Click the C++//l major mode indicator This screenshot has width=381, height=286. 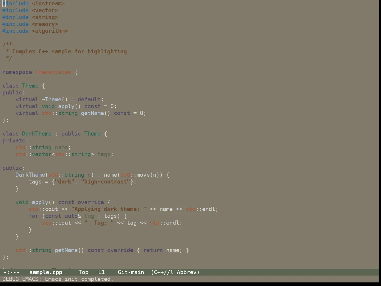pyautogui.click(x=162, y=272)
